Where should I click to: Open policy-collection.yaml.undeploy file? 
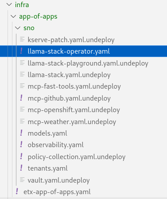click(77, 157)
